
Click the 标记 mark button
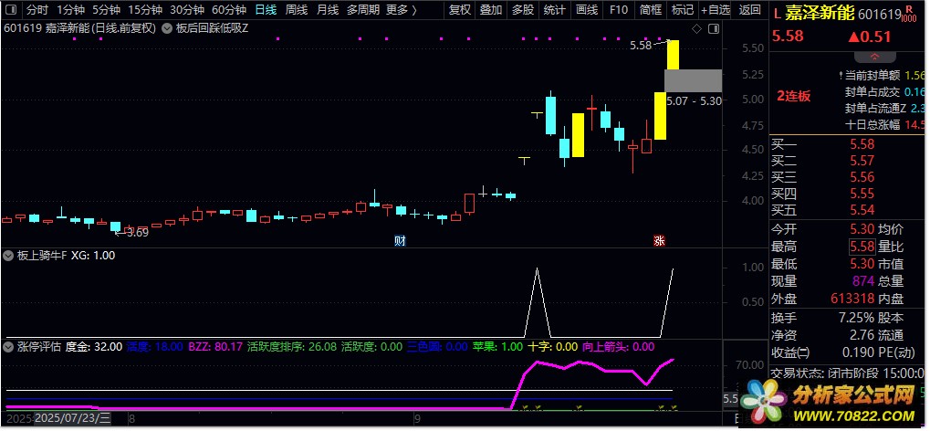click(x=682, y=10)
